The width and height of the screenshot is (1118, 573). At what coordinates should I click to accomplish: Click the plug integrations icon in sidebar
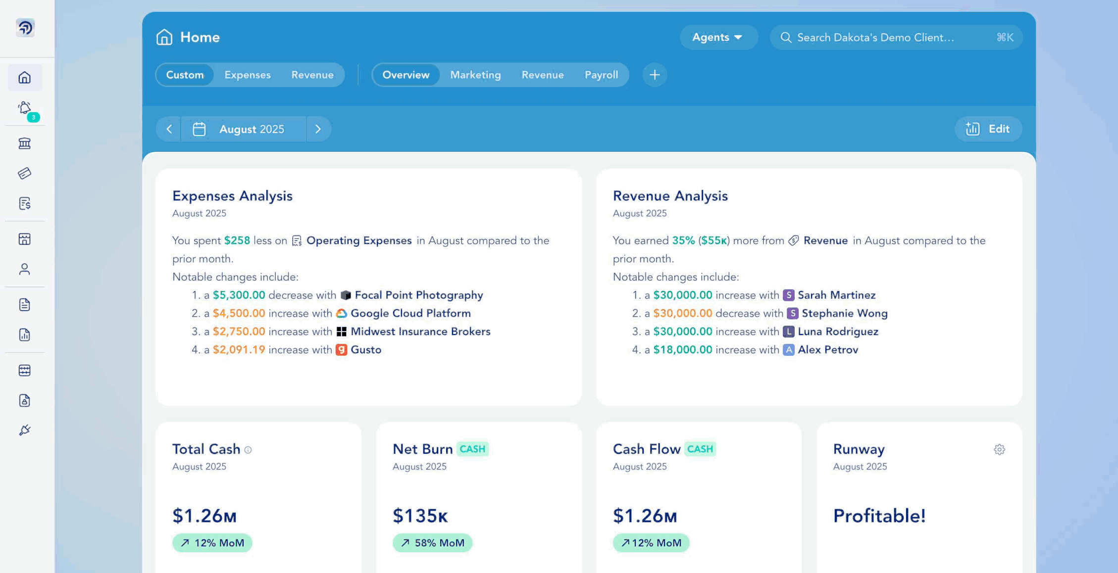pos(25,430)
